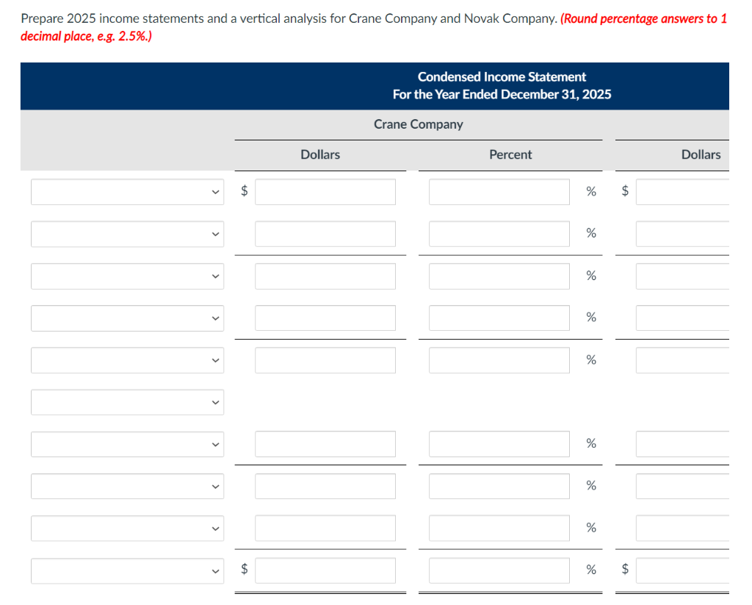Select Crane Percent field in the fourth row

tap(499, 318)
